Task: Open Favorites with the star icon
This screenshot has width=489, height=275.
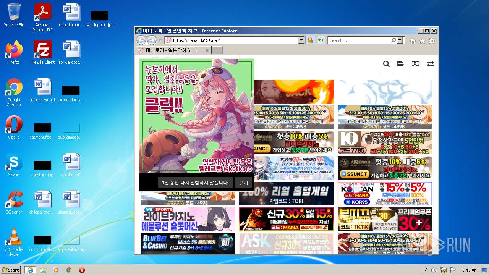Action: coord(422,41)
